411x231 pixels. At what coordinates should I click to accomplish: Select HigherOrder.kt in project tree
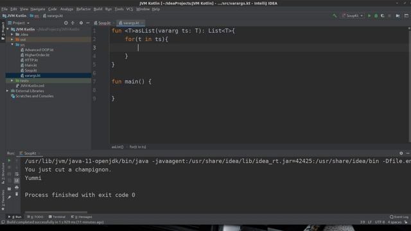point(37,55)
